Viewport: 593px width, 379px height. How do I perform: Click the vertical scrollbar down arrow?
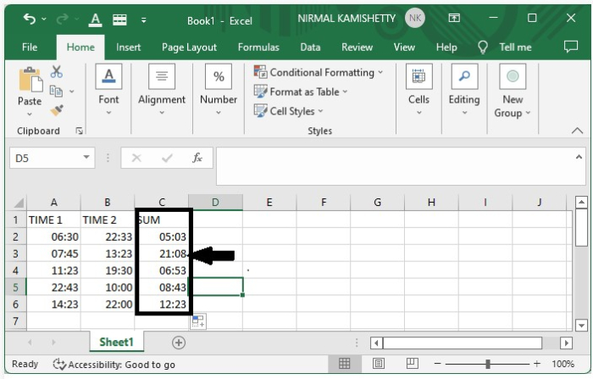coord(581,325)
